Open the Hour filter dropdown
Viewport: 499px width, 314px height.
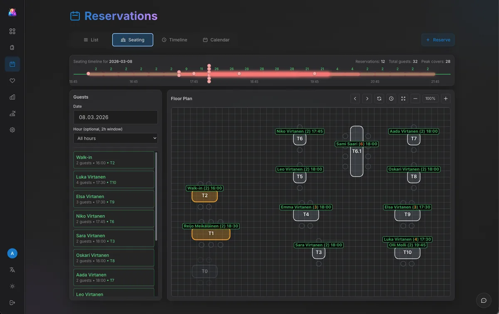[x=116, y=138]
